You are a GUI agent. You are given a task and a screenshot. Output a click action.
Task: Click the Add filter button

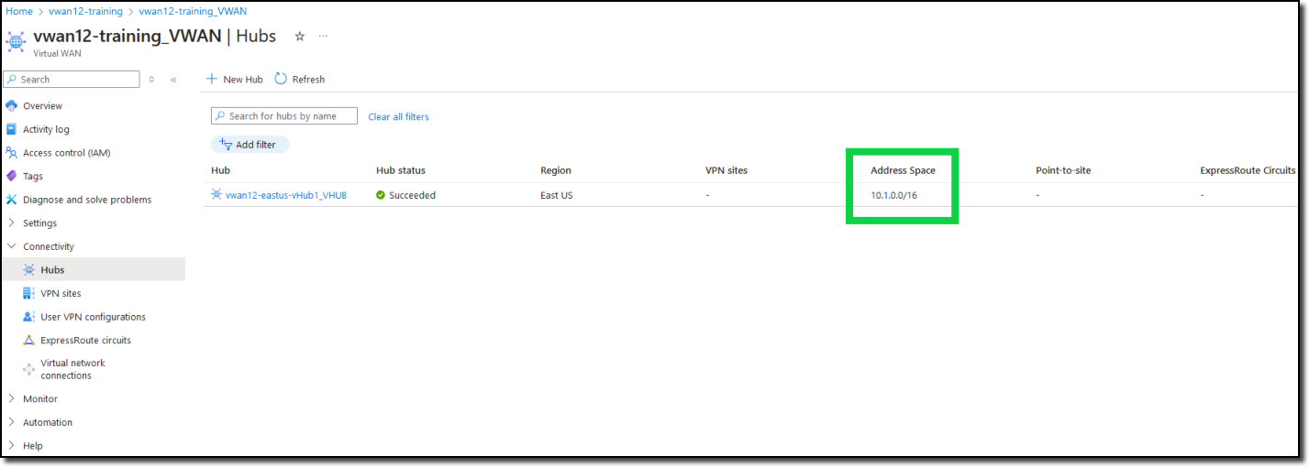tap(250, 145)
